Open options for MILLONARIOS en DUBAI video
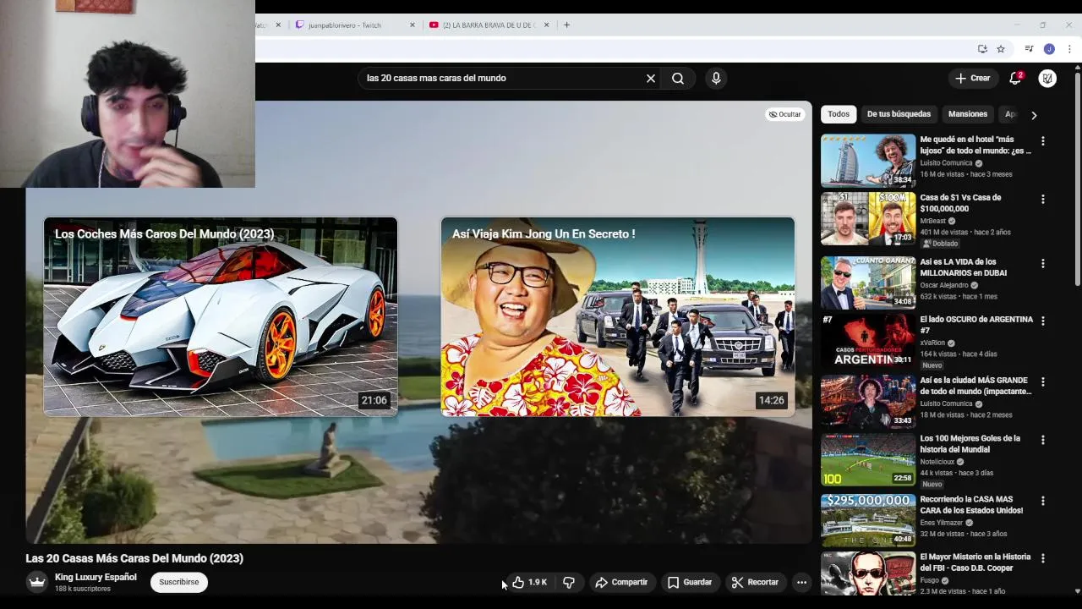Screen dimensions: 1082x609 (1043, 264)
